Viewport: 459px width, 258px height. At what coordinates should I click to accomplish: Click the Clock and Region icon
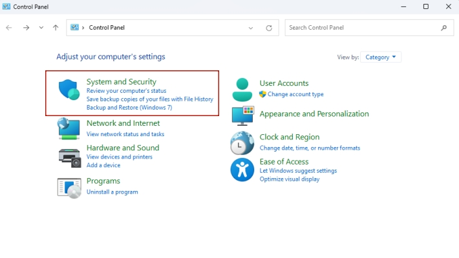click(x=242, y=143)
